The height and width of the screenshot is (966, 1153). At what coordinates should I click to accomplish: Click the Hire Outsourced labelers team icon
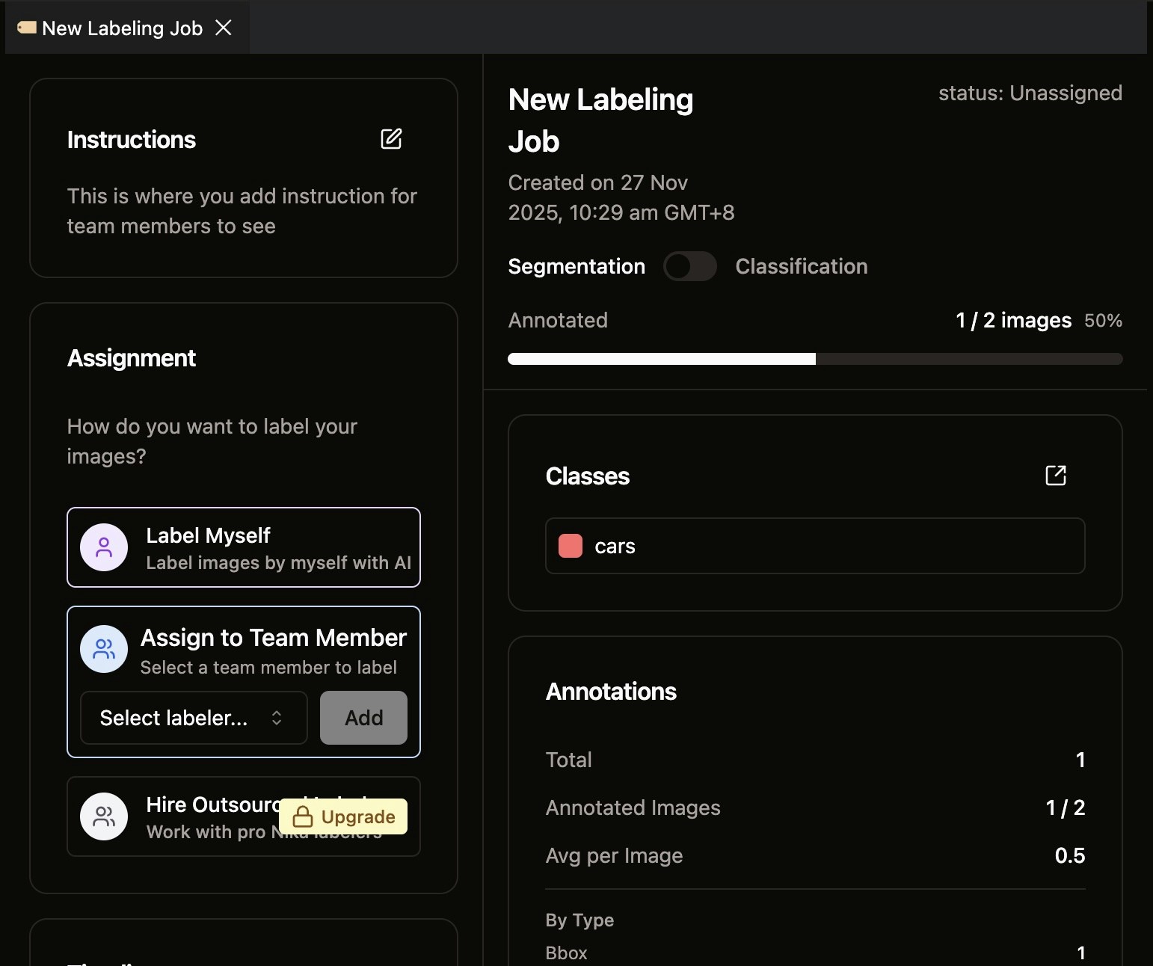(104, 816)
